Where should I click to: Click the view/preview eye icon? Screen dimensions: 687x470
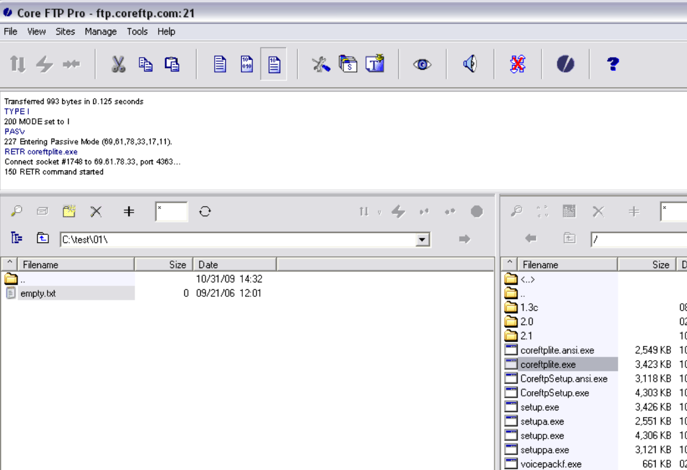421,63
